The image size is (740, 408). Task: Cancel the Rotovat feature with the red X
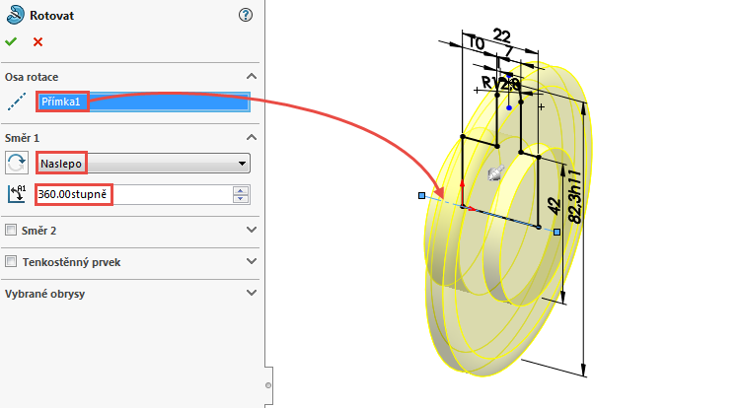tap(37, 42)
